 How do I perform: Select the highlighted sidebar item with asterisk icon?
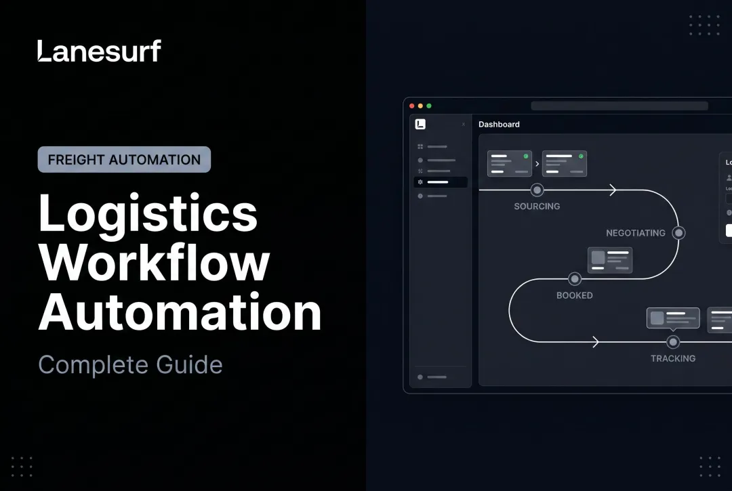[x=441, y=182]
